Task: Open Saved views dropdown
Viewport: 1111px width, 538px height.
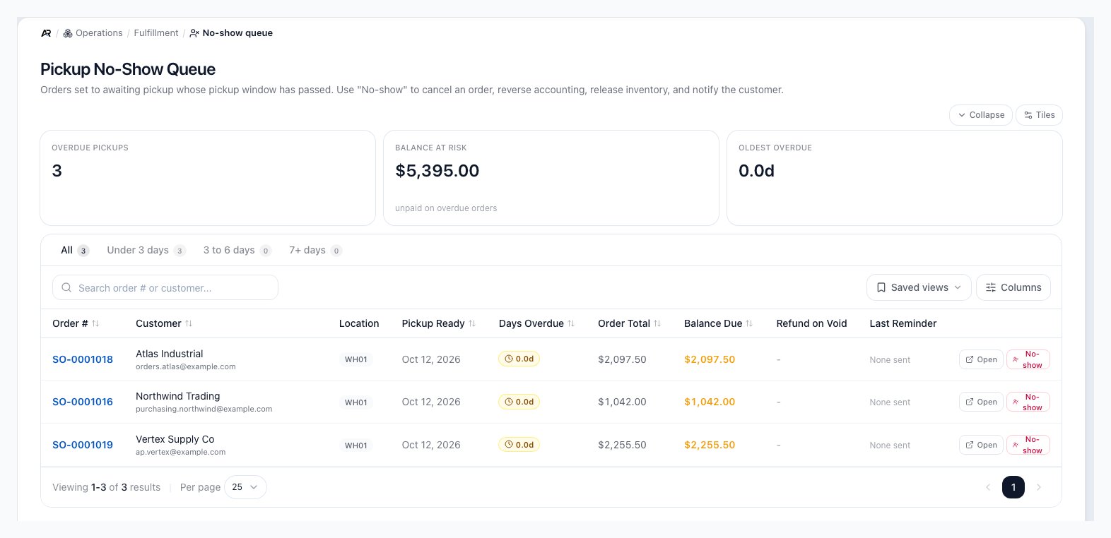Action: 919,287
